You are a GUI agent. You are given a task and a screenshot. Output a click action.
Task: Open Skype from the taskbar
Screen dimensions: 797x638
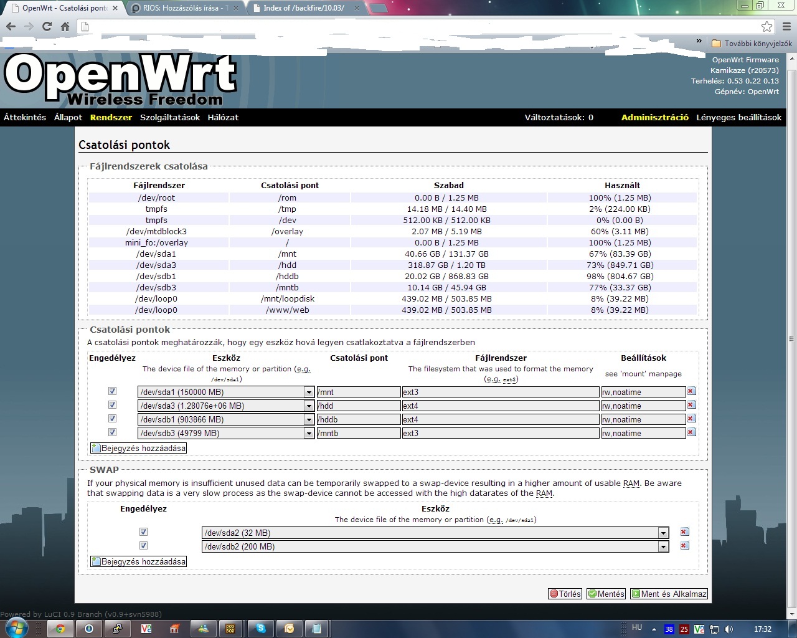[261, 629]
